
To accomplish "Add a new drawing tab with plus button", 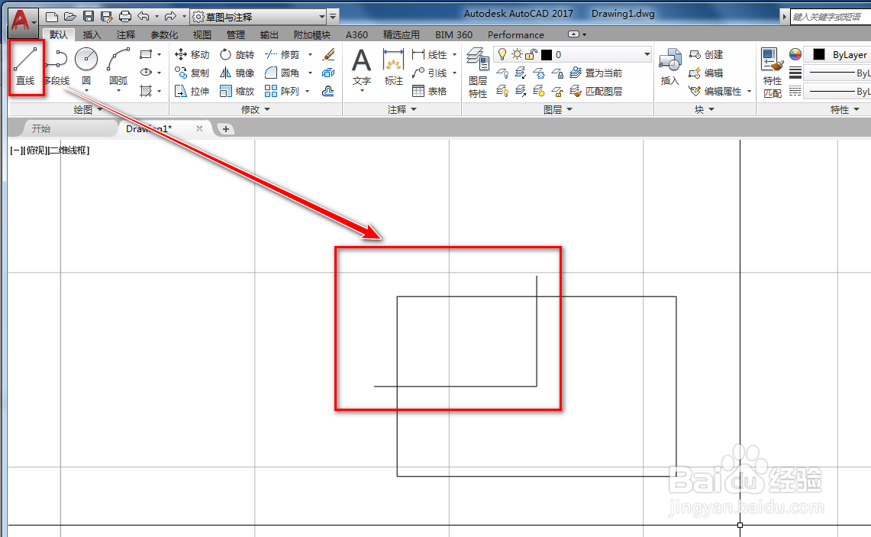I will (225, 129).
